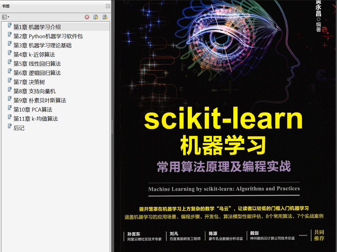
Task: Delete the selected bookmark with red X
Action: (x=87, y=17)
